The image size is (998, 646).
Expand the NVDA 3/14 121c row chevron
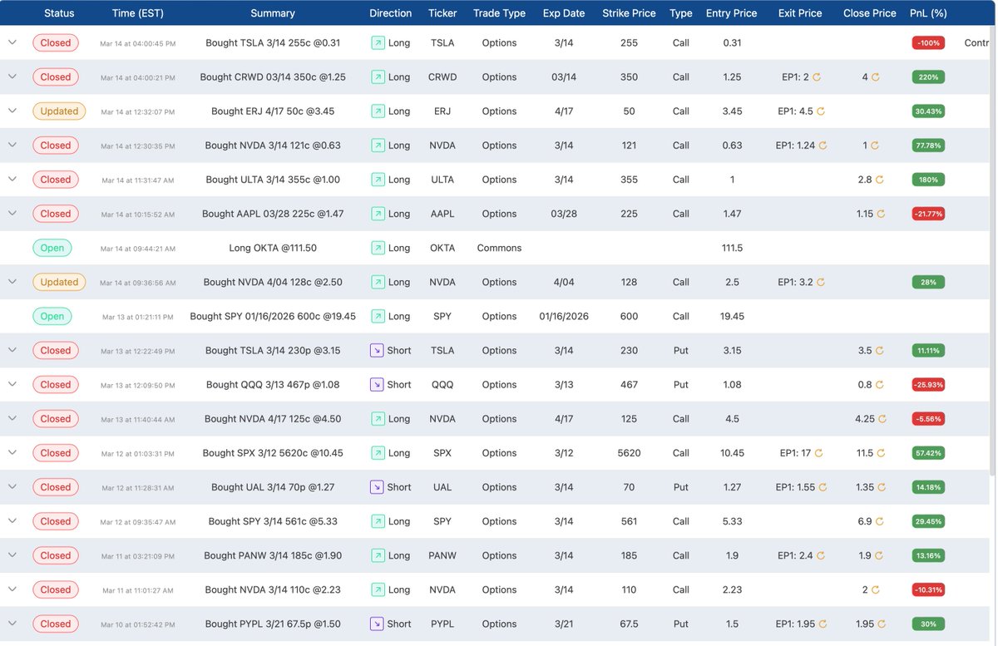(12, 145)
